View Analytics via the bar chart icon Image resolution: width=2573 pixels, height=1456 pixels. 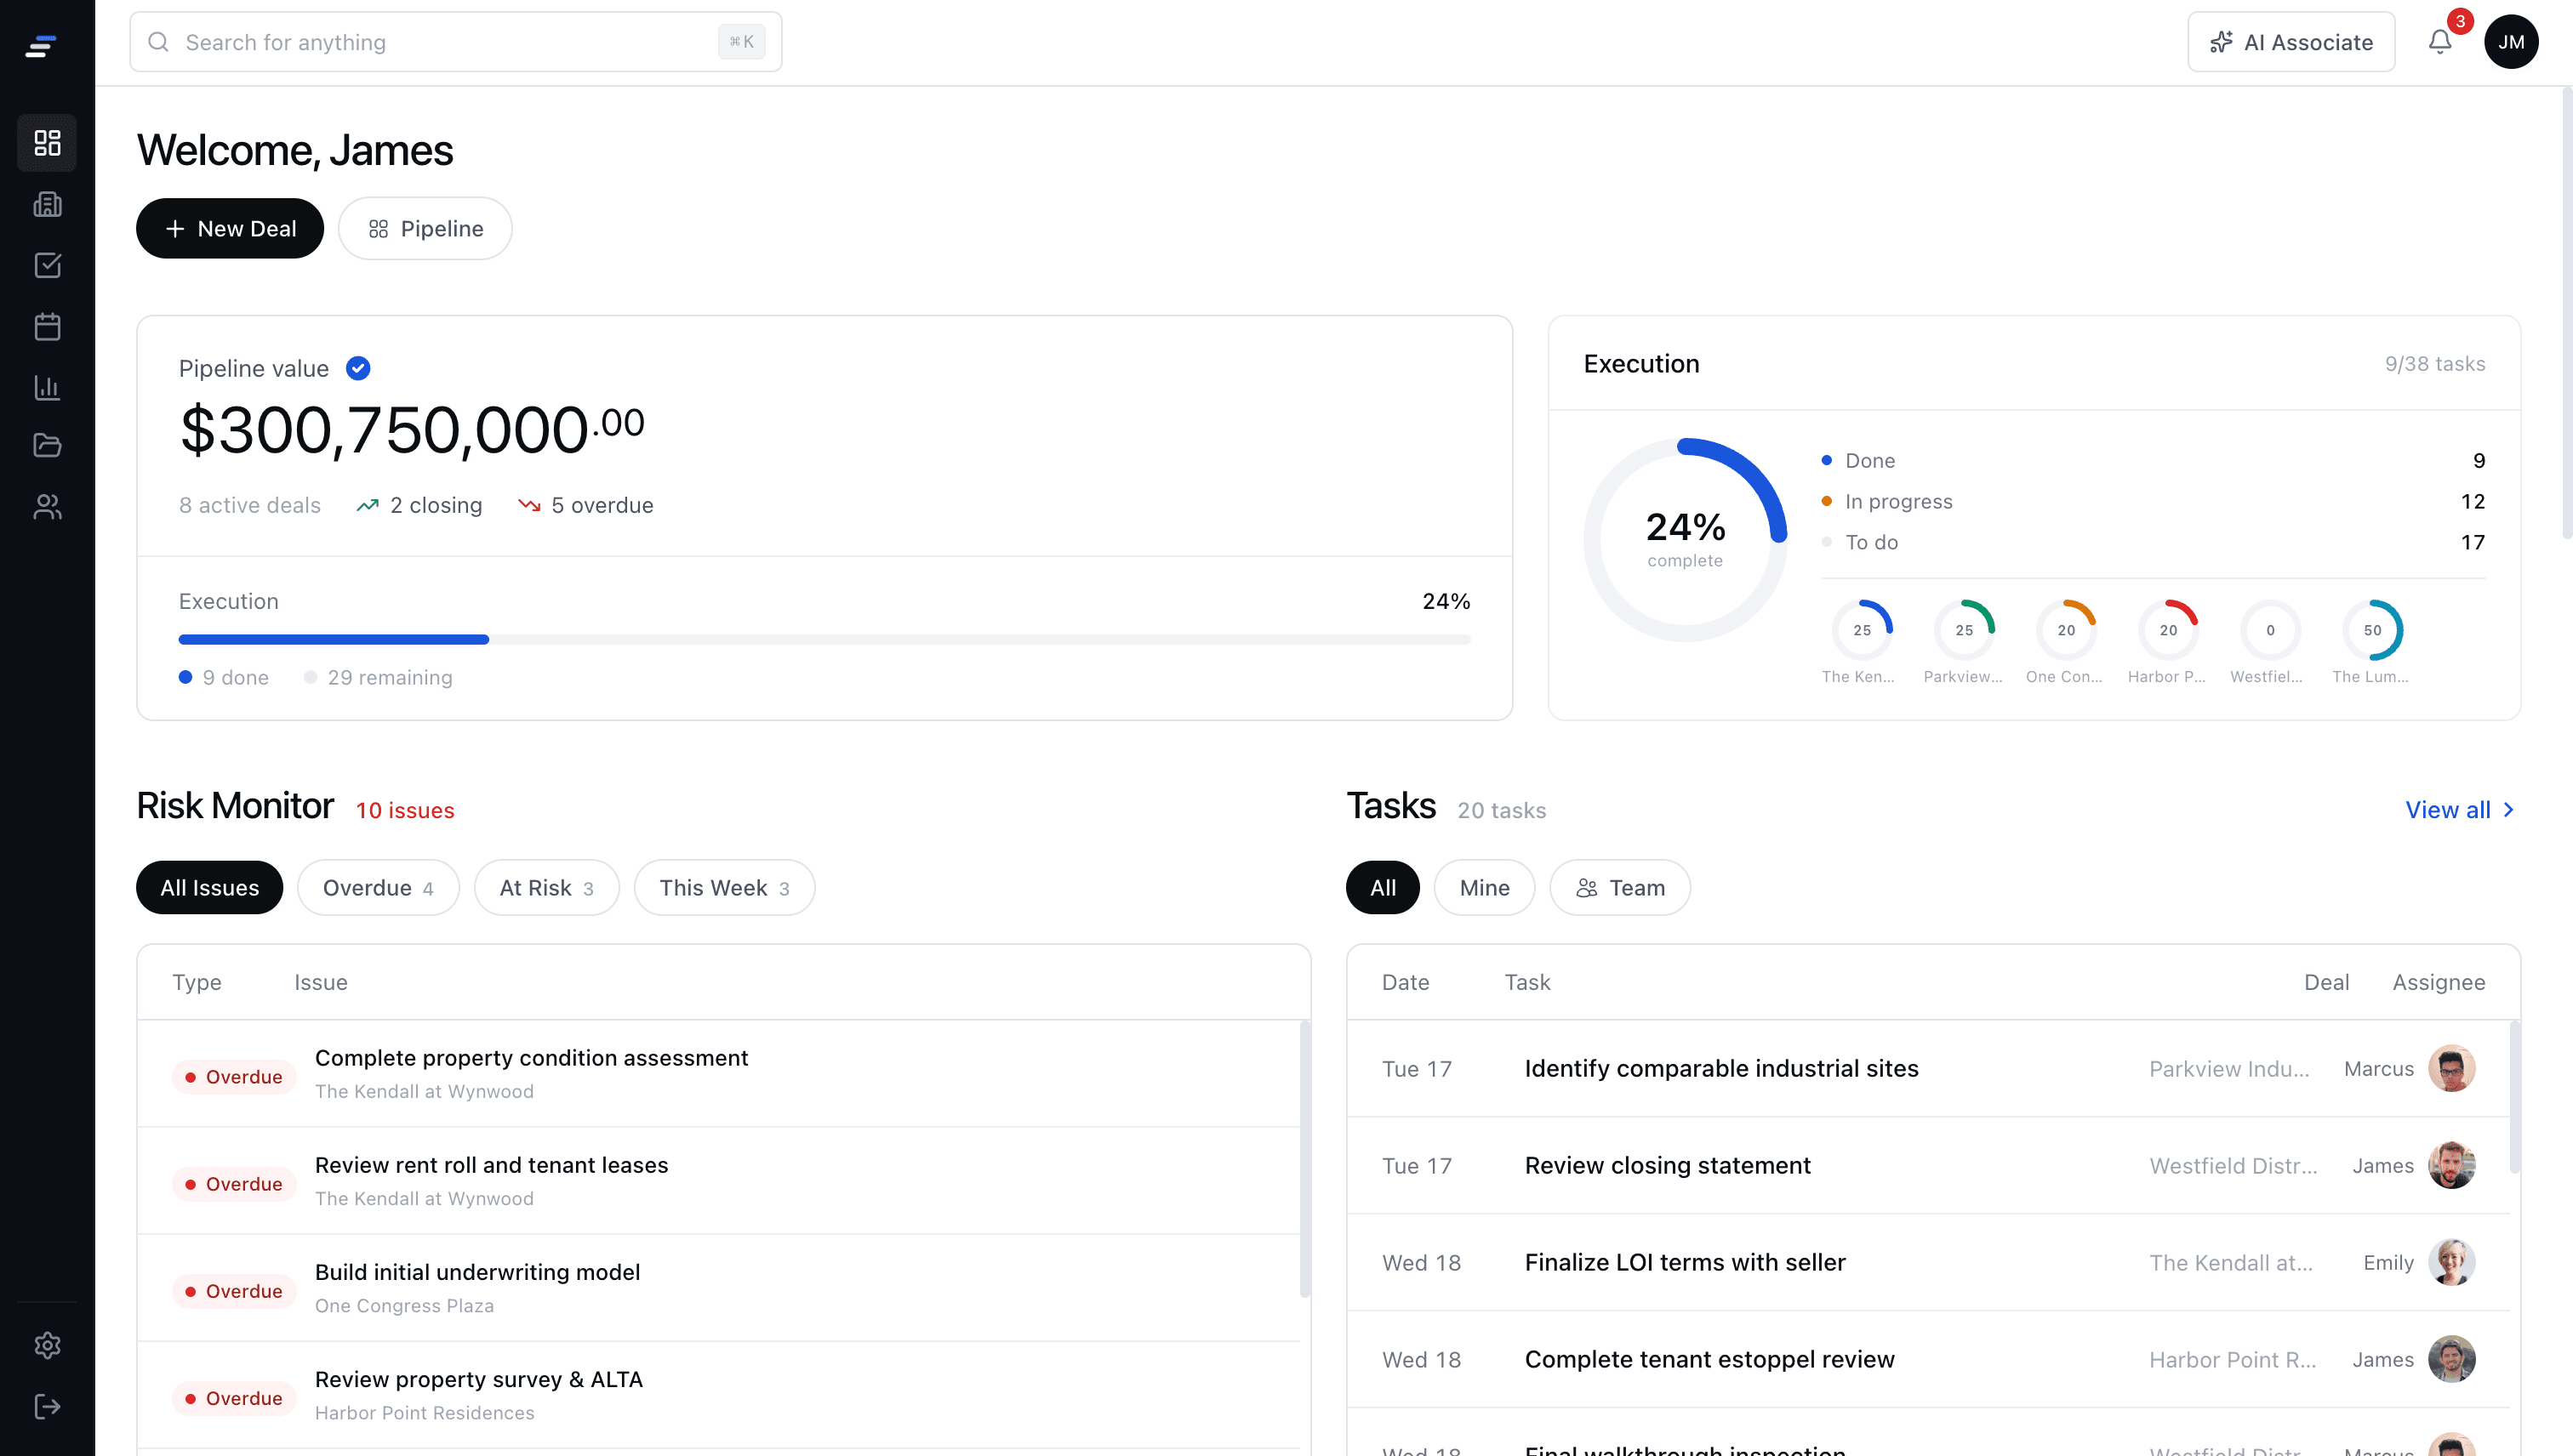pos(47,388)
